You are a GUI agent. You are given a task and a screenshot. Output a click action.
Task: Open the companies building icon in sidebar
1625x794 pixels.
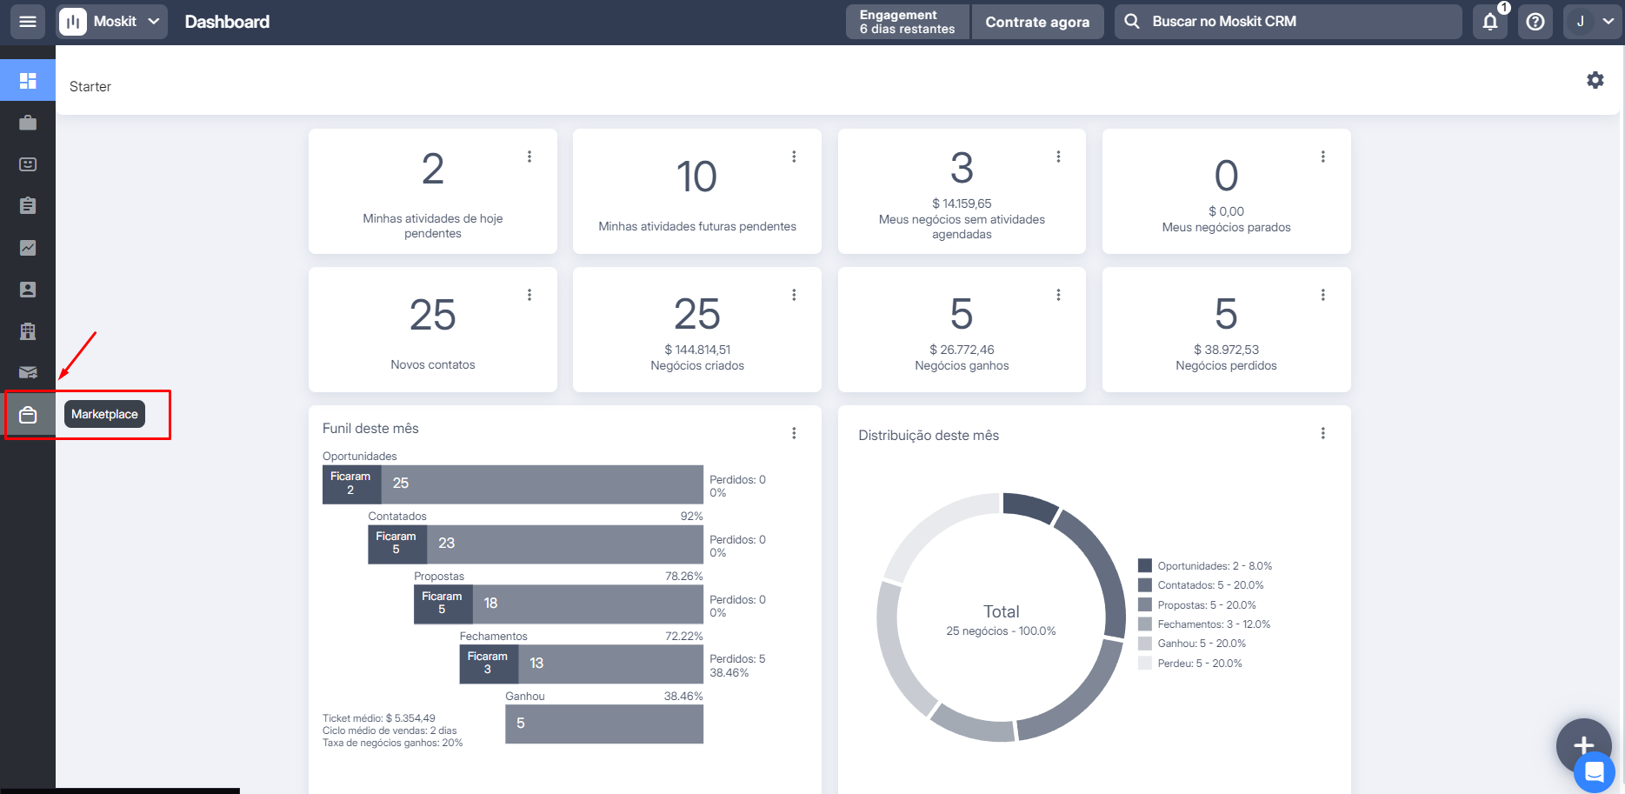pos(28,331)
